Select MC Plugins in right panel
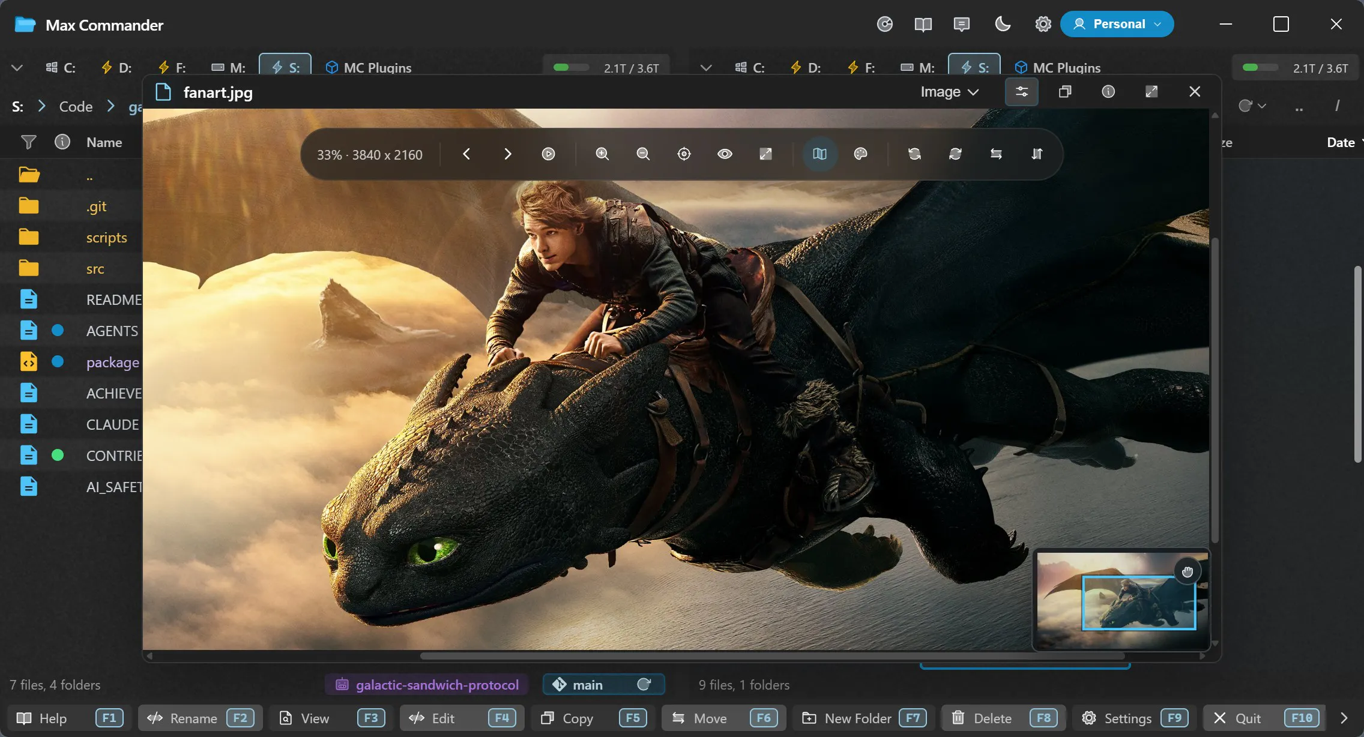Viewport: 1364px width, 737px height. point(1057,68)
